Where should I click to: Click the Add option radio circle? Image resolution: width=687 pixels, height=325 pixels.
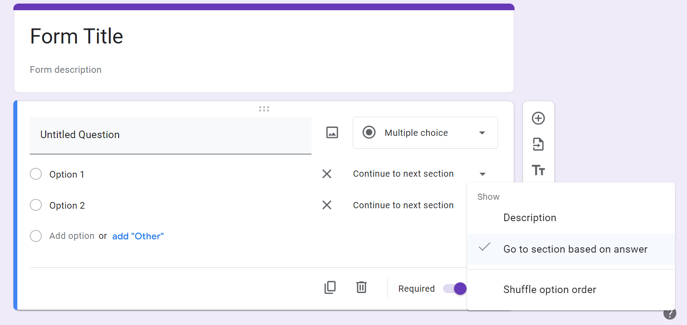pyautogui.click(x=36, y=236)
